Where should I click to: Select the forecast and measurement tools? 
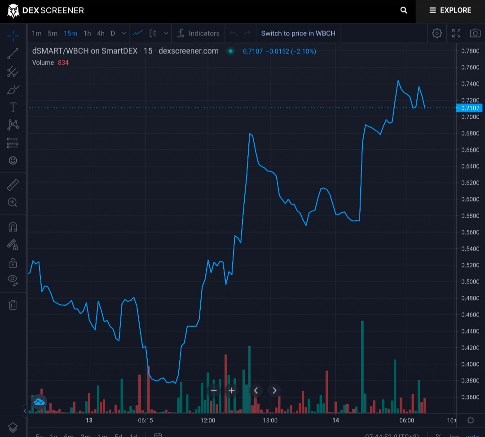13,143
